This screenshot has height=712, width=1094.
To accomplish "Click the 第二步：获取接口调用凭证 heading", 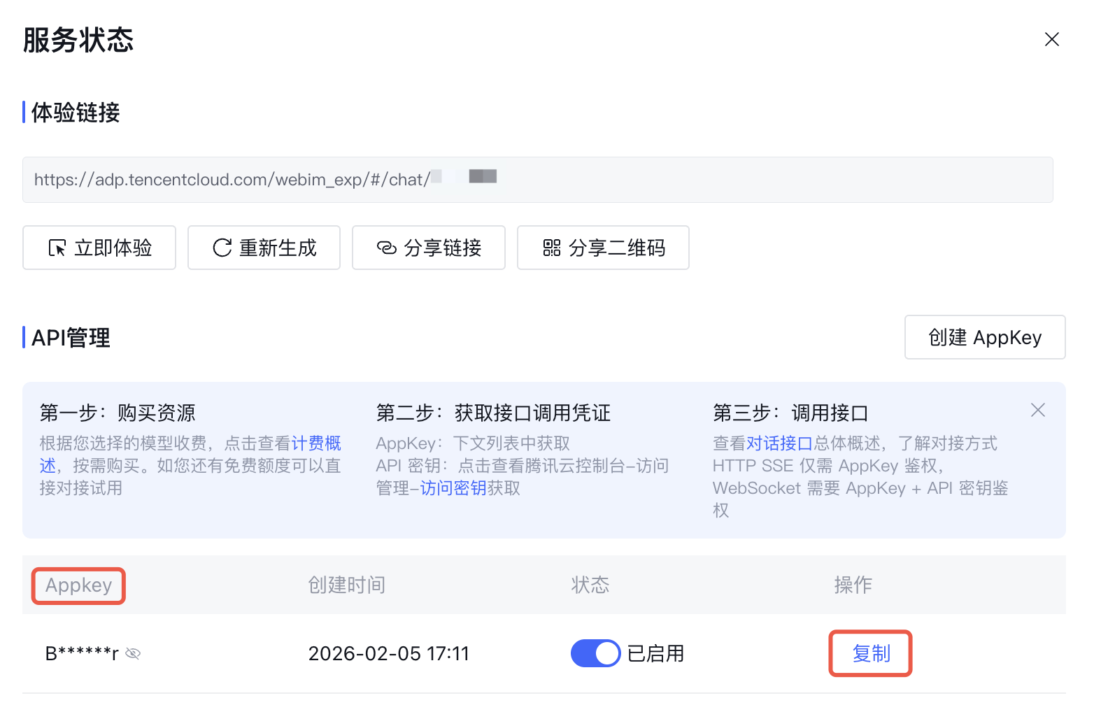I will 493,413.
